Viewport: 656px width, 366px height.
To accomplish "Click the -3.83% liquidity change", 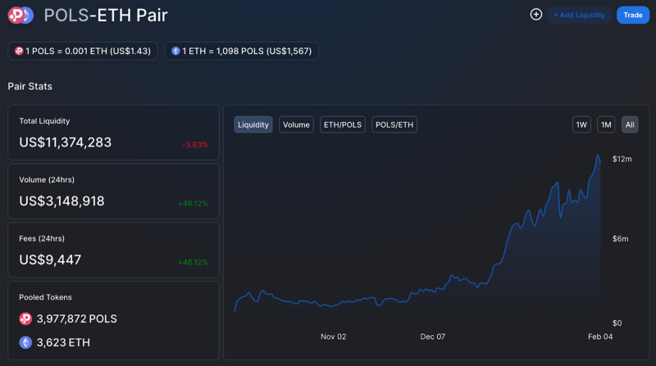I will coord(195,145).
